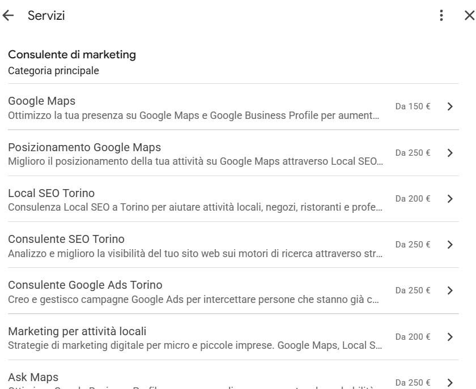
Task: Go back using the arrow beside Servizi
Action: (8, 15)
